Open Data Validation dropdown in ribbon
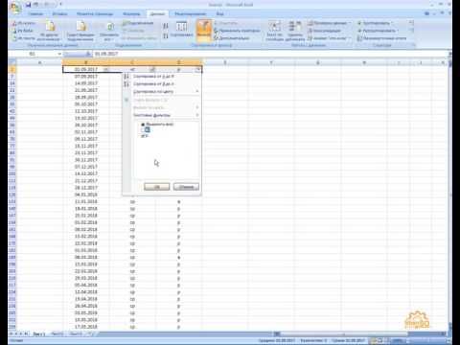 (x=351, y=23)
